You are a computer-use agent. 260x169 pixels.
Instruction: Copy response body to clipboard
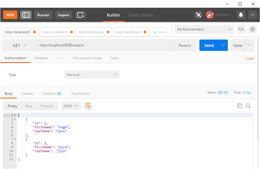click(240, 106)
